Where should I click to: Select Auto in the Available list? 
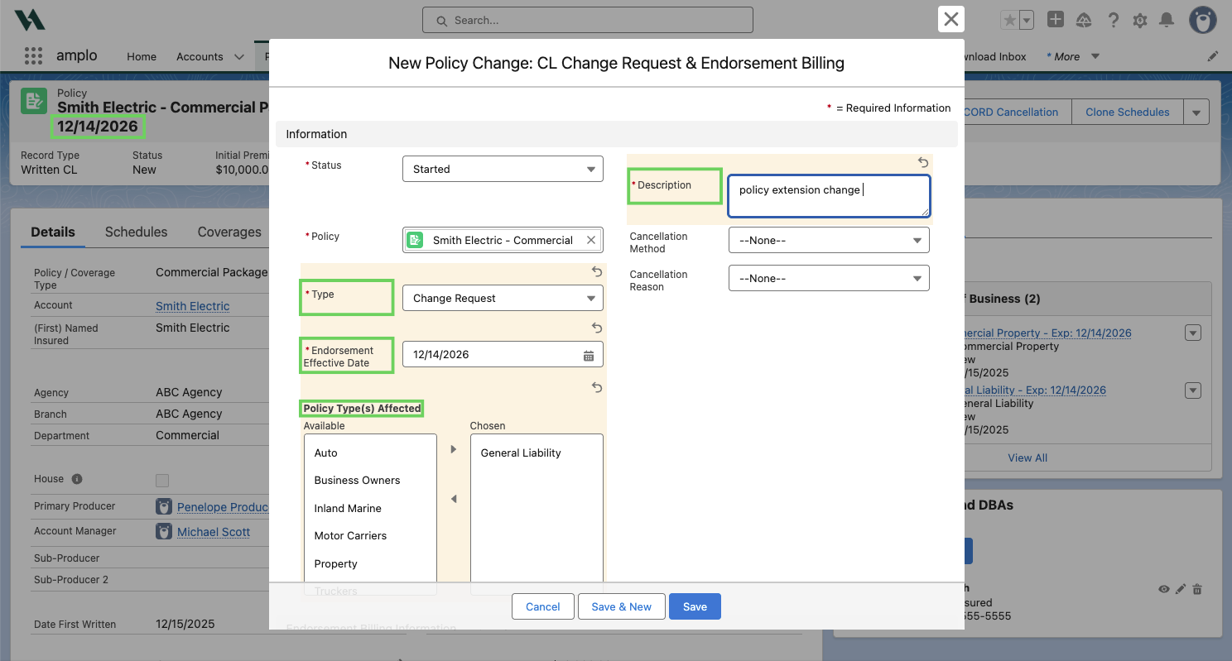coord(370,453)
